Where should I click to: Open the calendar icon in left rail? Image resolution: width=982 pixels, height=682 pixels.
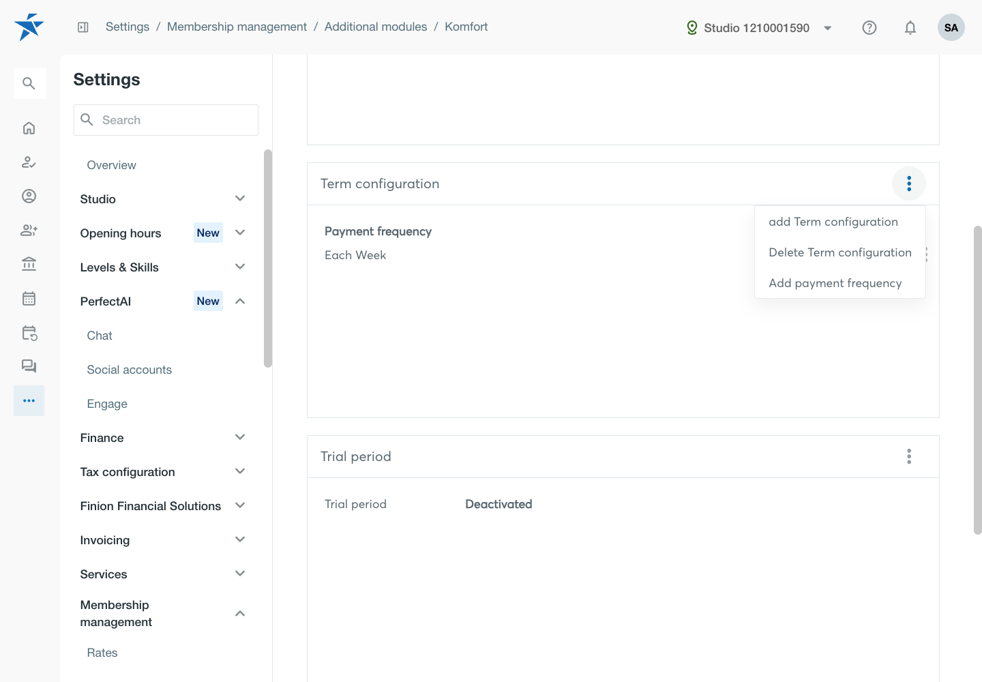point(29,299)
